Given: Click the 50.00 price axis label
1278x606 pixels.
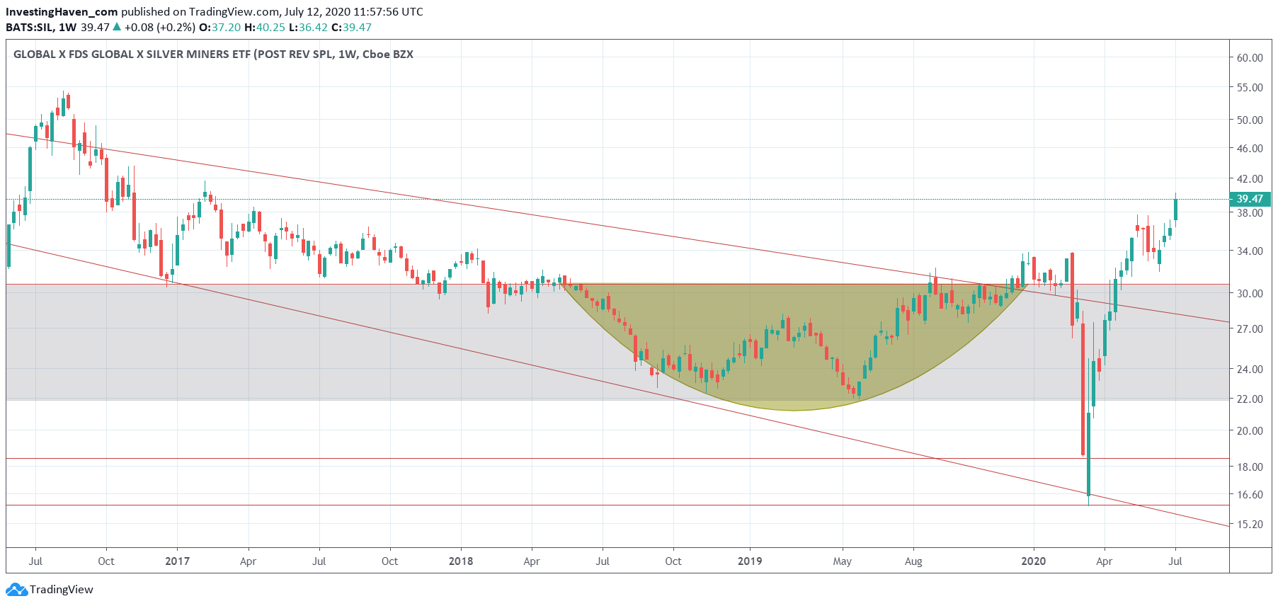Looking at the screenshot, I should pyautogui.click(x=1250, y=120).
